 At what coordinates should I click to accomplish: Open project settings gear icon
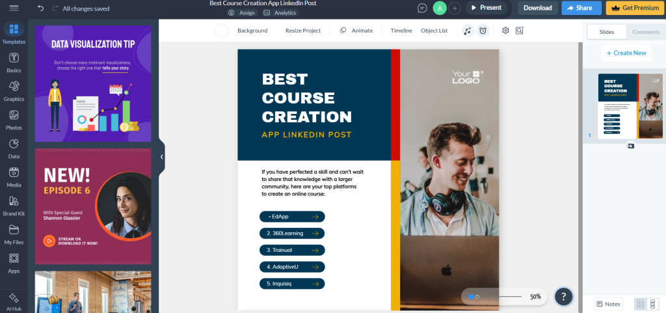505,31
